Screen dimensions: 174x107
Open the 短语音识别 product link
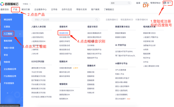pos(64,33)
